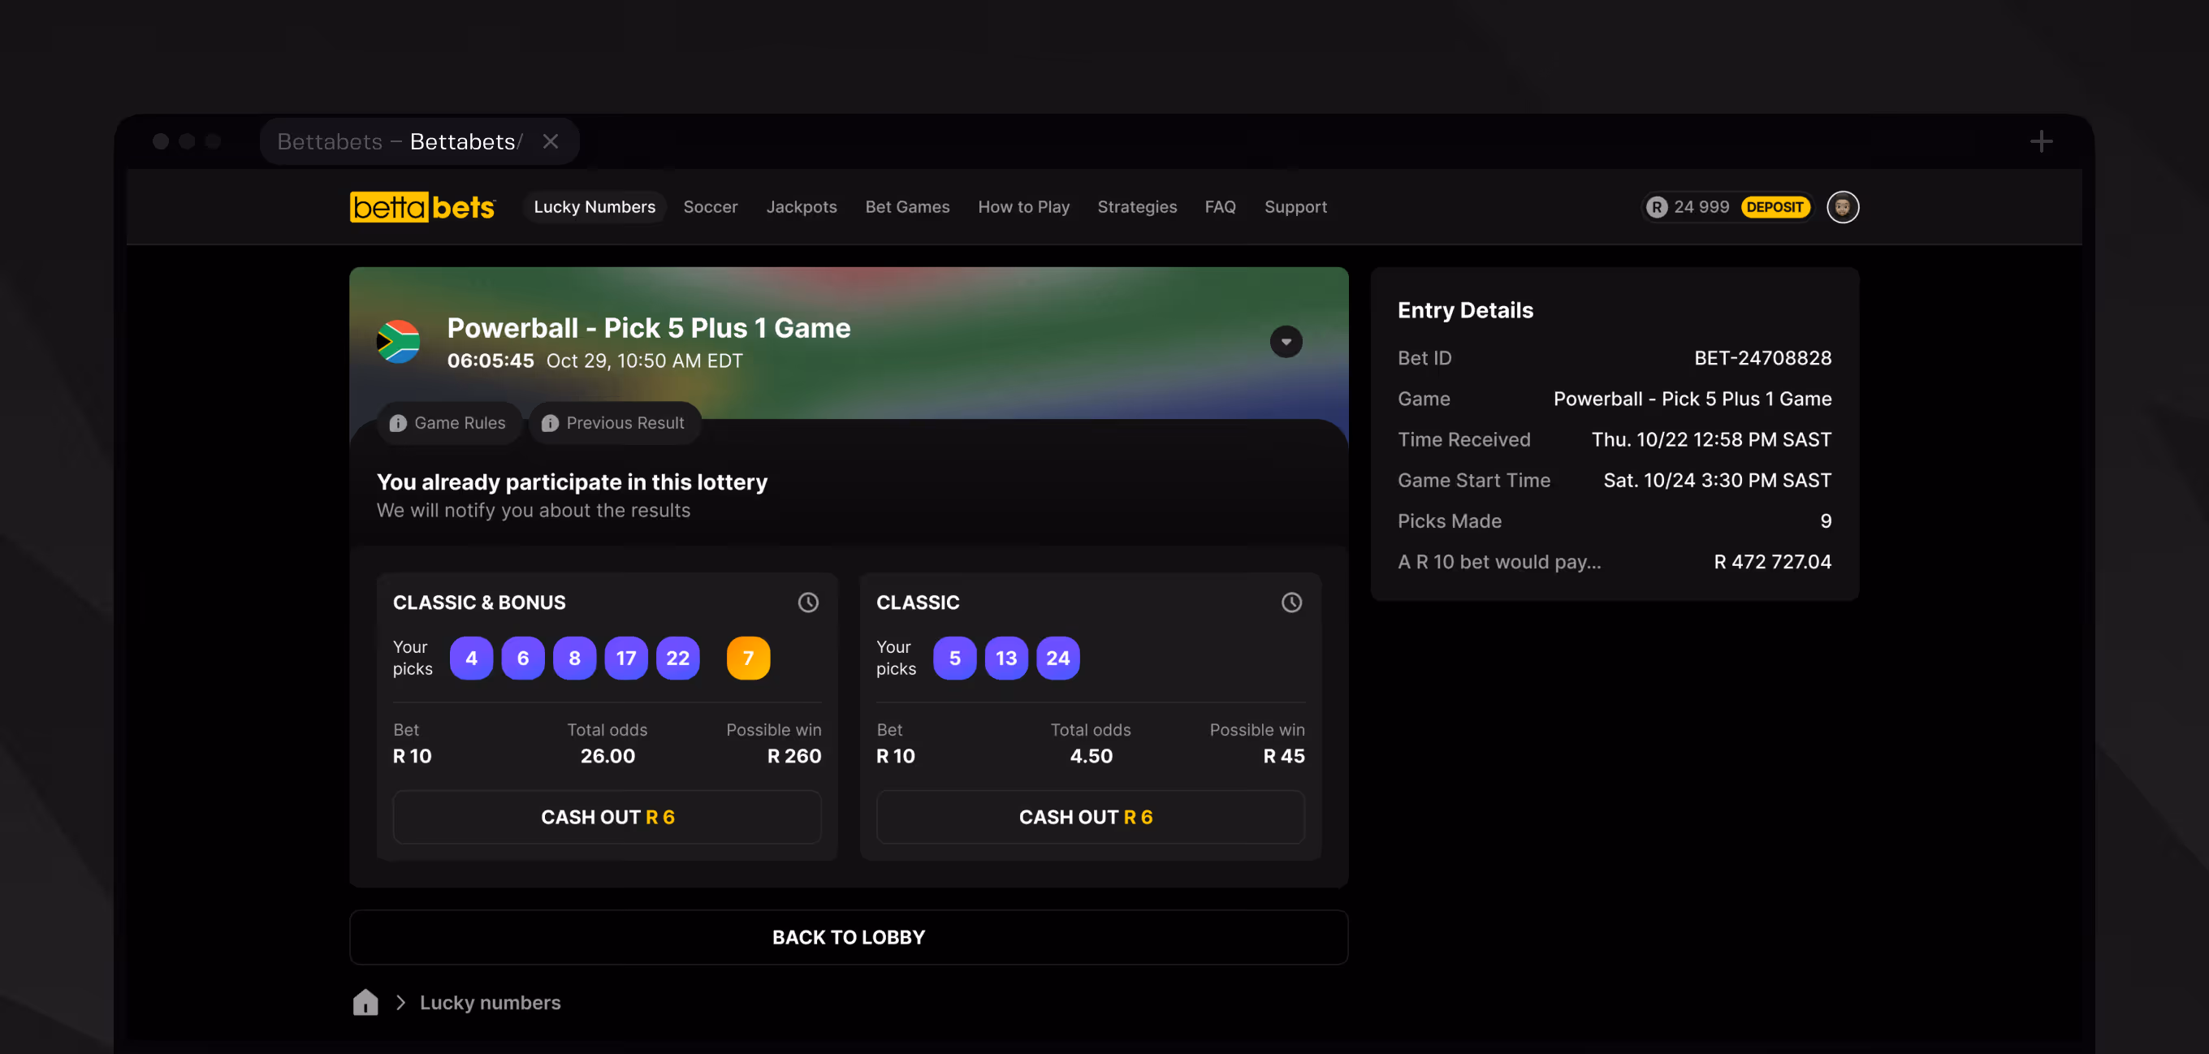2209x1054 pixels.
Task: Click the home icon in breadcrumb
Action: (365, 1002)
